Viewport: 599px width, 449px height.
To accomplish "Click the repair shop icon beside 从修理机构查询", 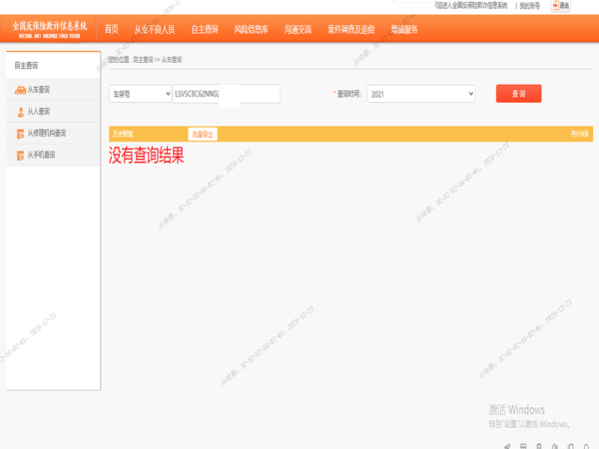I will tap(20, 134).
